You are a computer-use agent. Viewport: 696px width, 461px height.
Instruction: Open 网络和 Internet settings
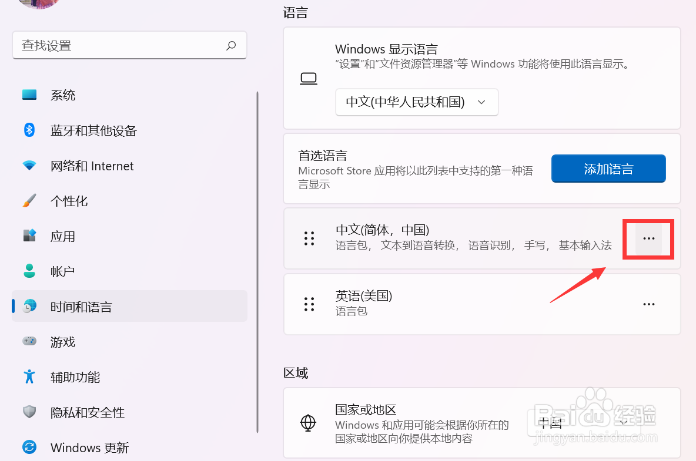tap(129, 166)
